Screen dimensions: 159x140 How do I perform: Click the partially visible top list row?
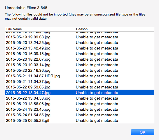click(x=80, y=33)
